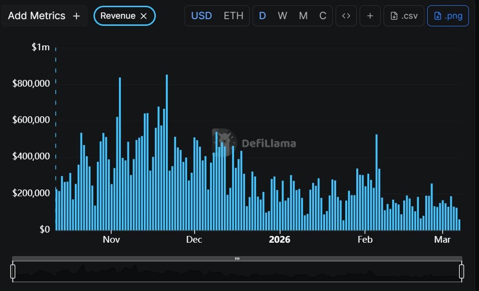
Task: Click the plus icon beside the embed button
Action: pos(370,15)
